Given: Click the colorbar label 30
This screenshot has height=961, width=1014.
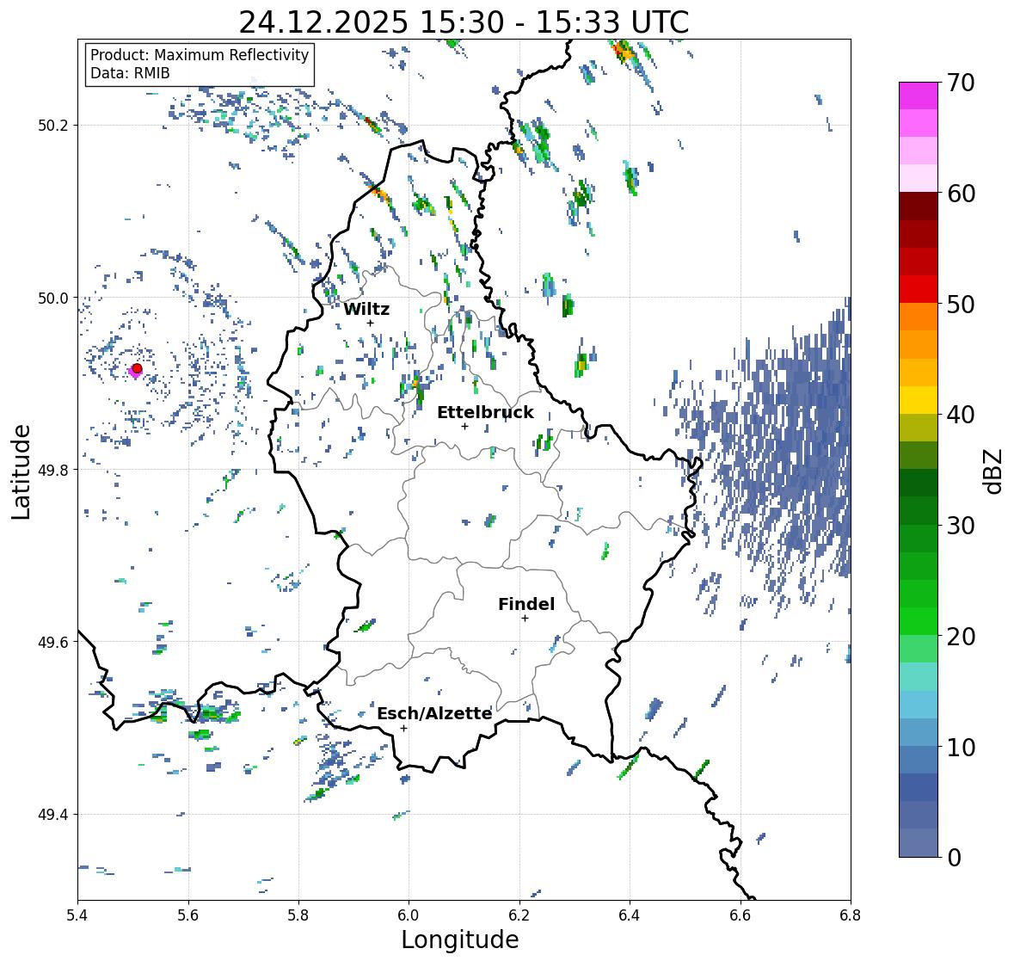Looking at the screenshot, I should 961,526.
